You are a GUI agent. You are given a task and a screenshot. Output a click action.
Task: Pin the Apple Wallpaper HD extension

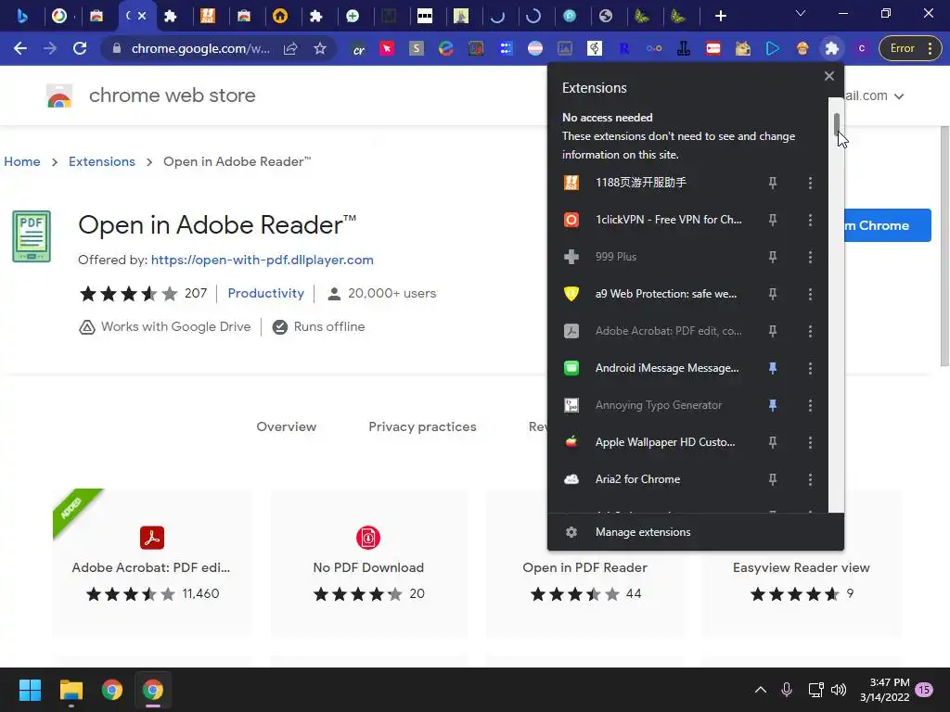773,442
